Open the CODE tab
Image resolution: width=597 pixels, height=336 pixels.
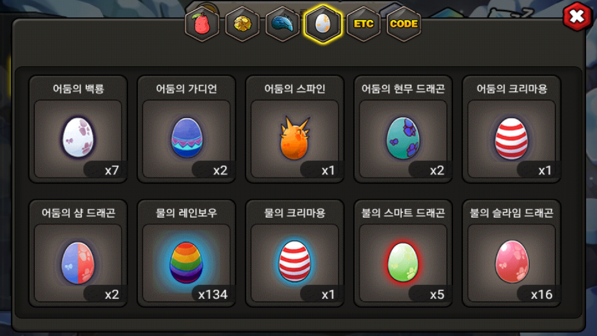tap(404, 24)
